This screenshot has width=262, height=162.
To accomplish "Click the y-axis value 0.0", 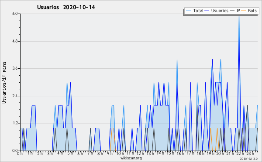I will click(15, 151).
